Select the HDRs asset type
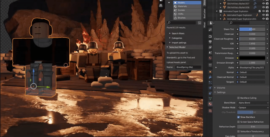Image resolution: width=270 pixels, height=137 pixels. [187, 14]
